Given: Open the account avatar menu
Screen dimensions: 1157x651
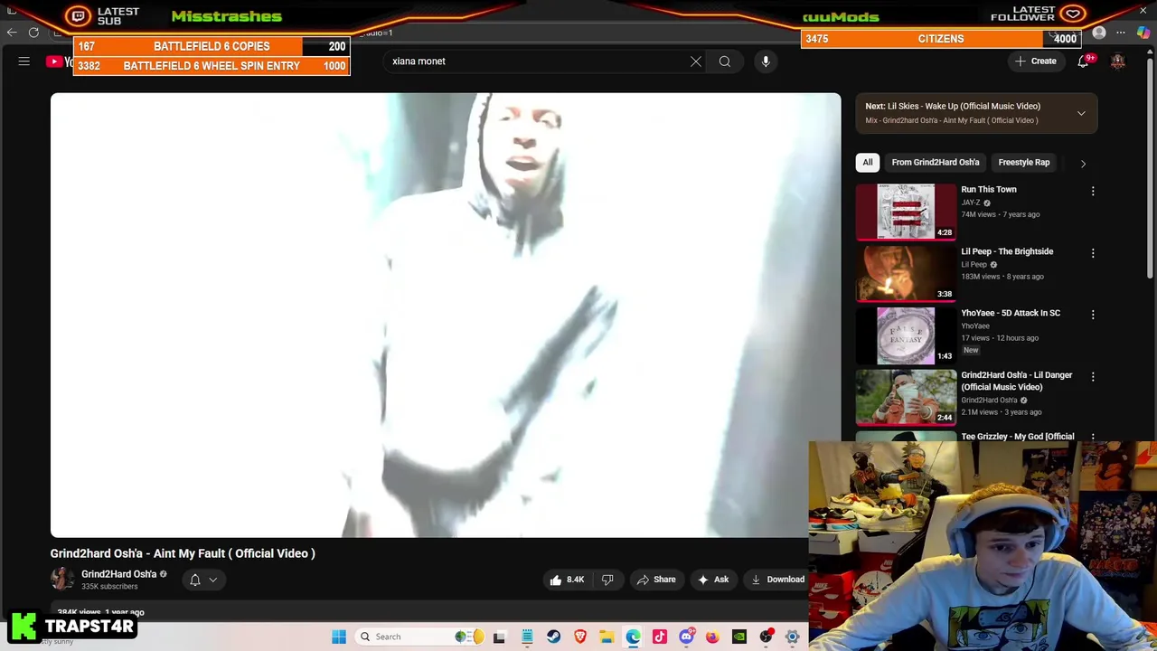Looking at the screenshot, I should 1118,61.
